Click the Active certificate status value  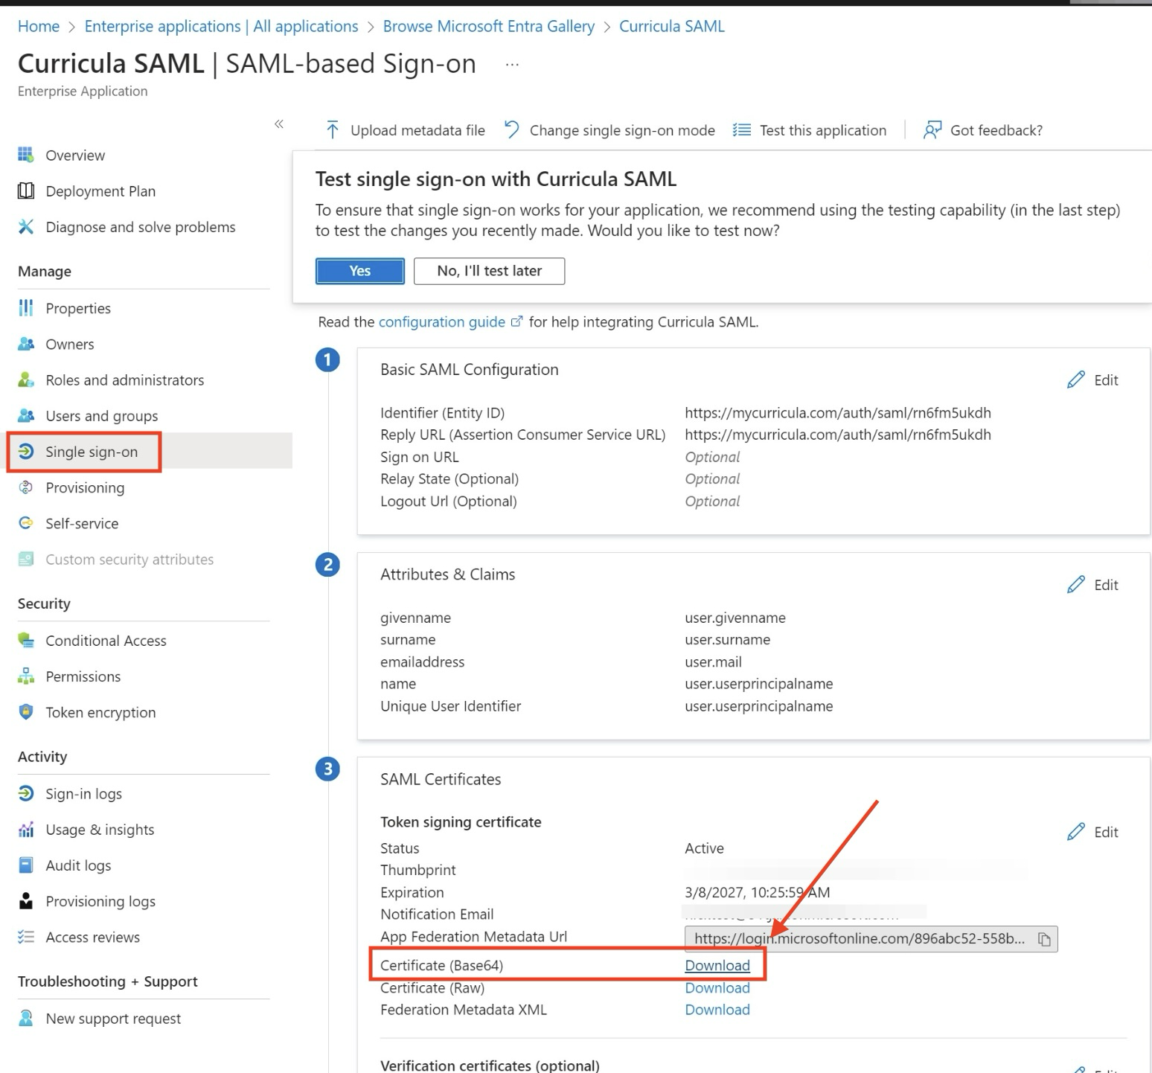tap(704, 848)
